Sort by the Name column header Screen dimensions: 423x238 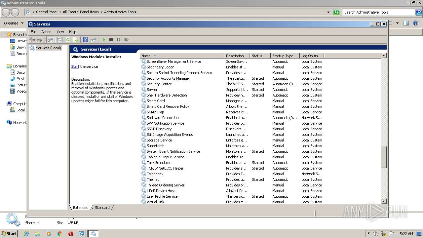(182, 56)
